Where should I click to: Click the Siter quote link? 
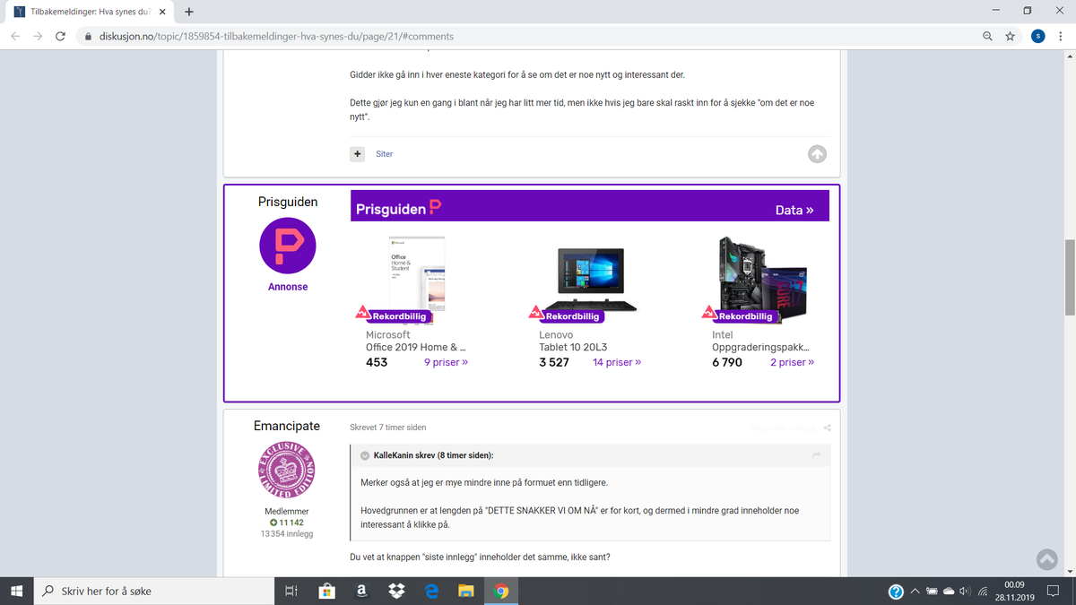[384, 154]
